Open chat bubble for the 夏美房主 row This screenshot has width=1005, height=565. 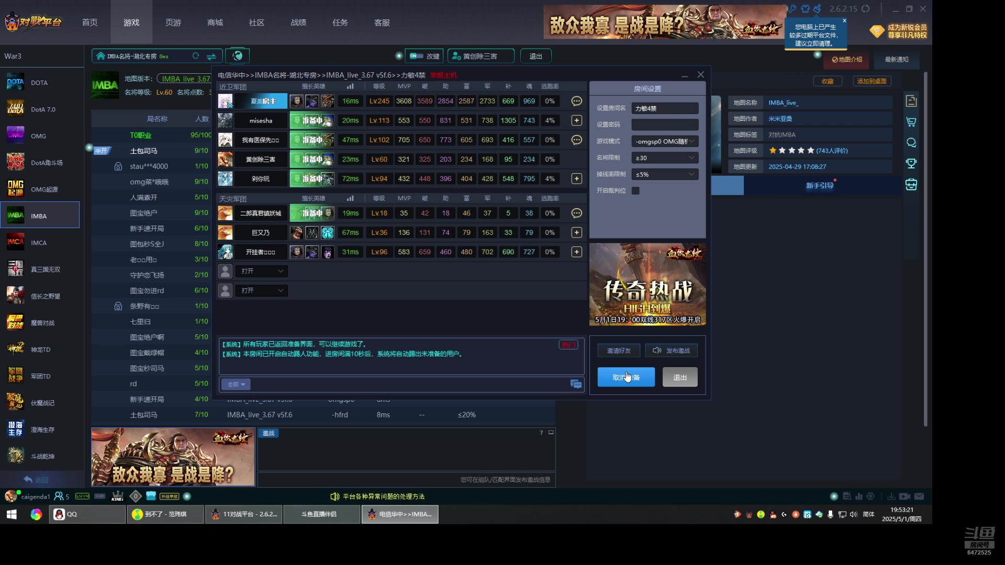[576, 101]
